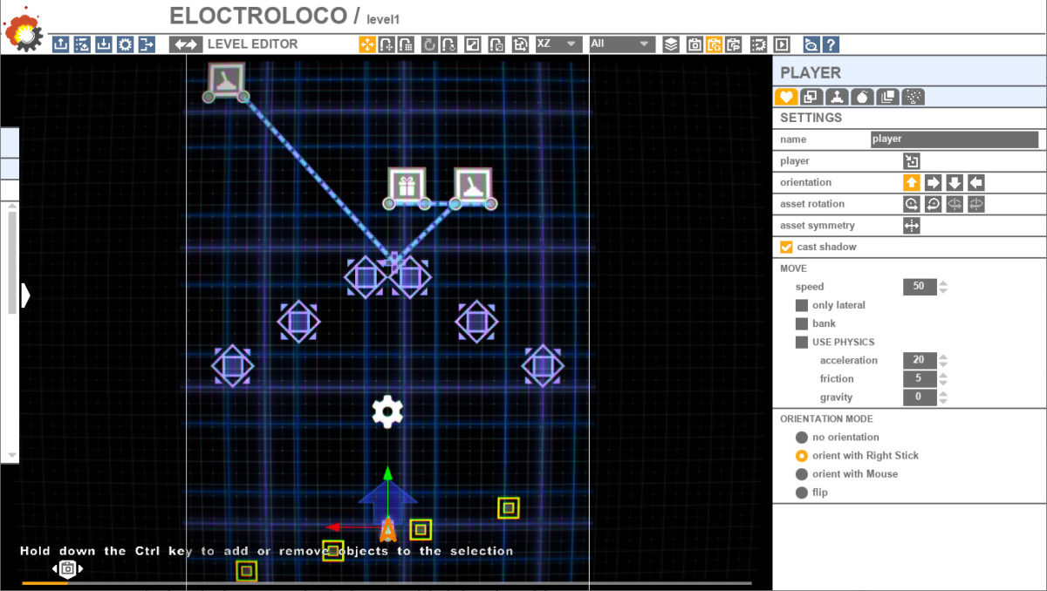Click the name input field showing player
The height and width of the screenshot is (591, 1047).
click(x=955, y=139)
